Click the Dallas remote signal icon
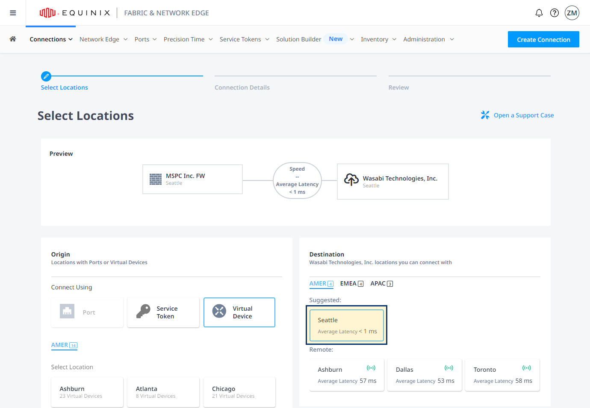The width and height of the screenshot is (590, 408). (449, 368)
